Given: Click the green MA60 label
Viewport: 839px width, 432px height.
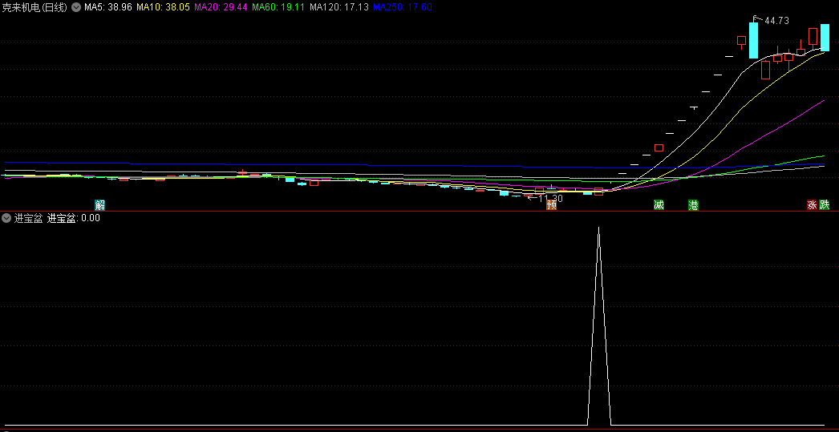Looking at the screenshot, I should tap(278, 7).
